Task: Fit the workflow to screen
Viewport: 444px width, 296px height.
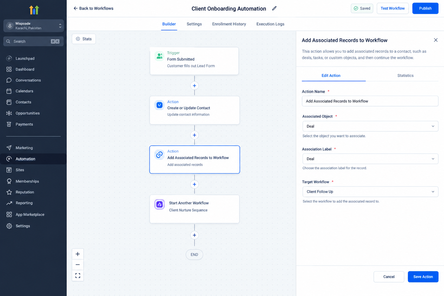Action: [x=78, y=275]
